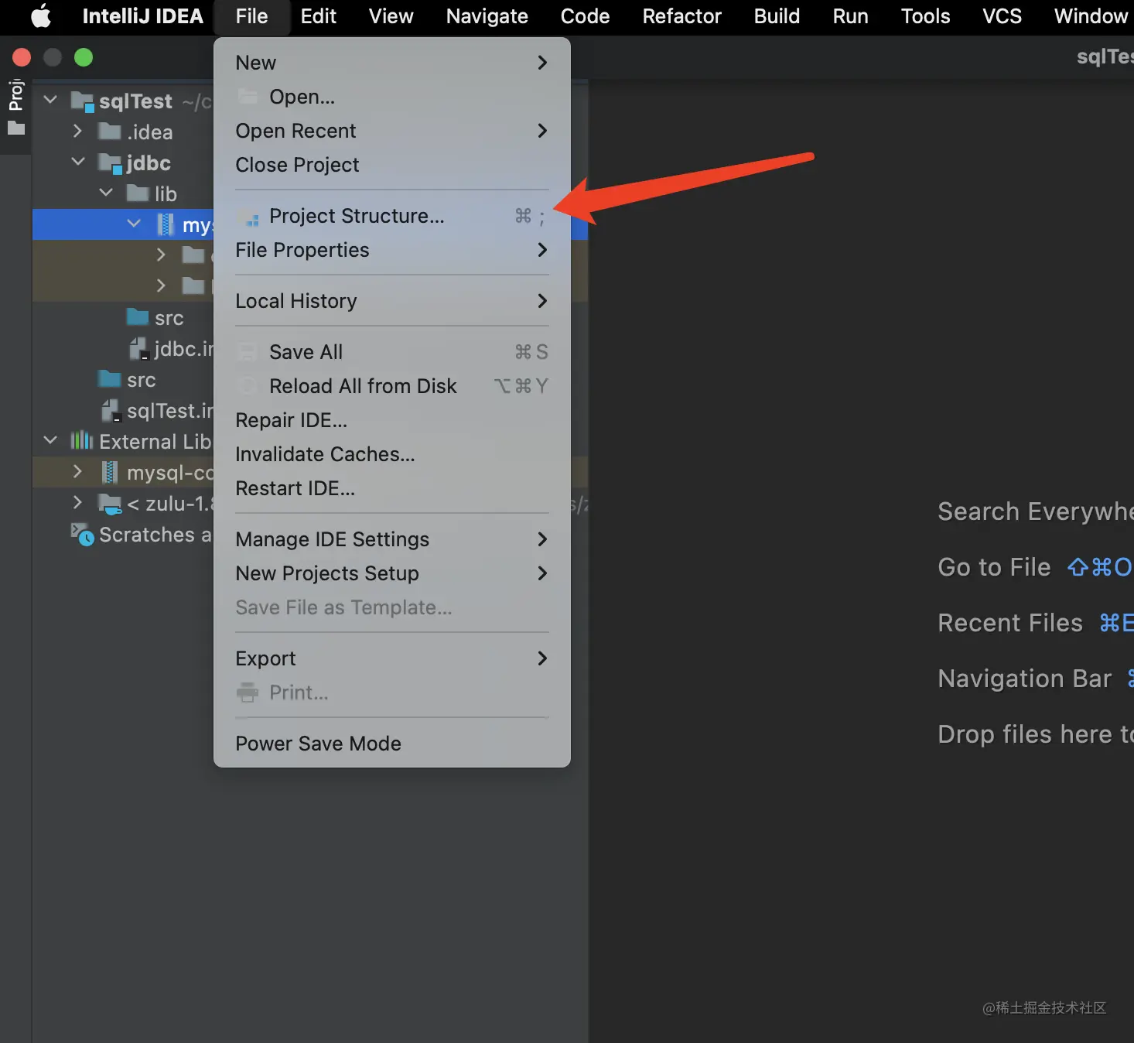Click the jdbc module folder icon
The image size is (1134, 1043).
tap(110, 163)
